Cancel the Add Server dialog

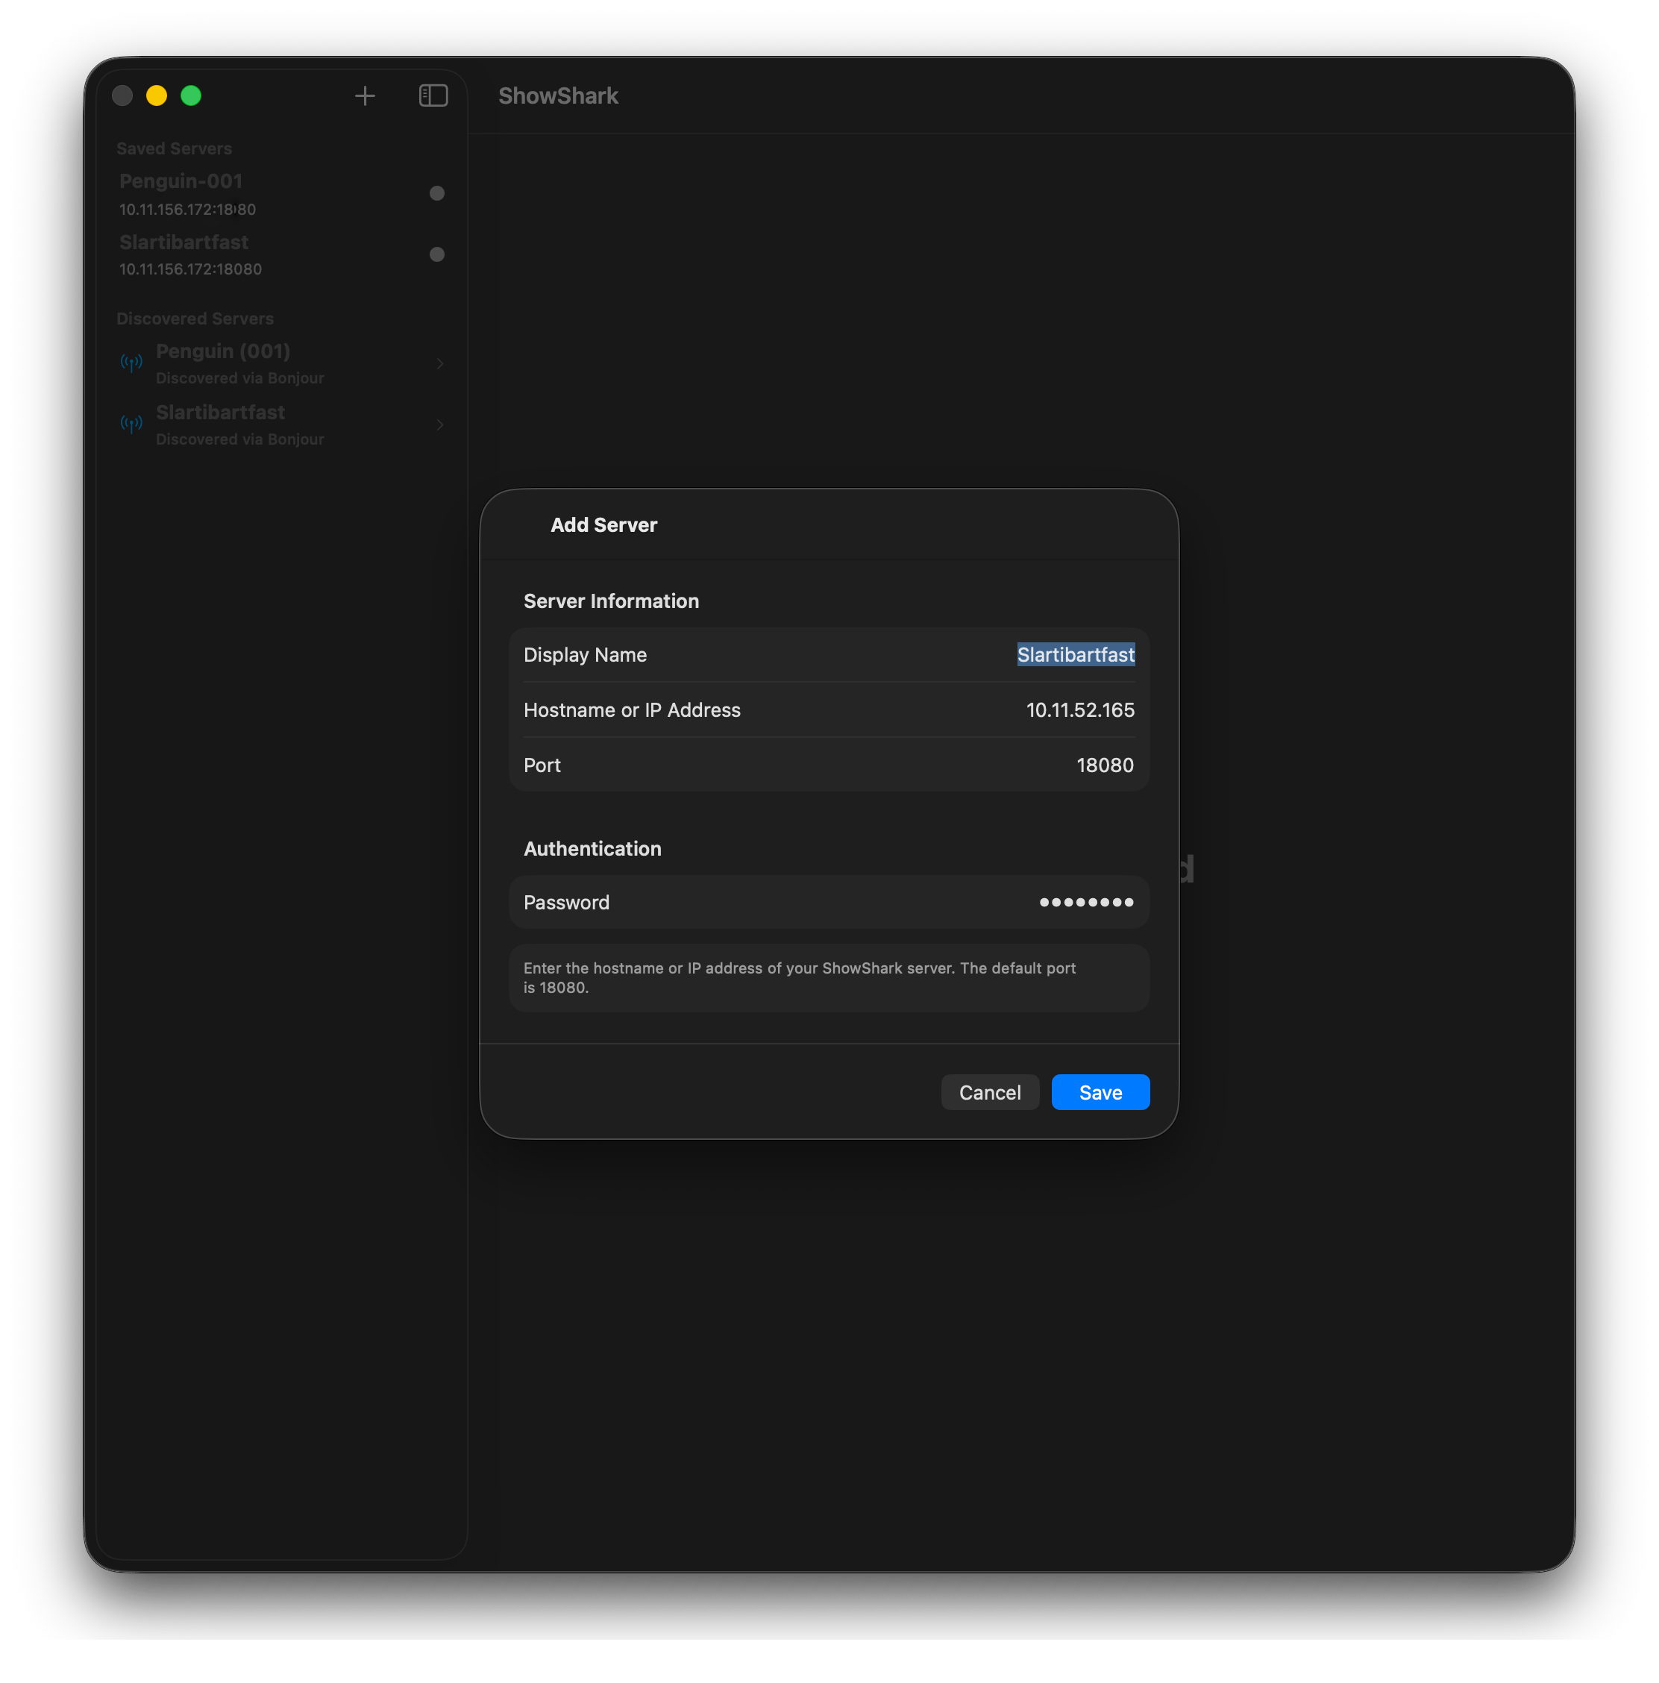point(989,1092)
